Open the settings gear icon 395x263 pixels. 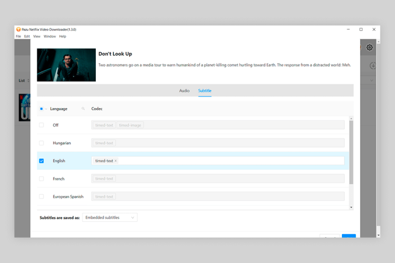370,48
